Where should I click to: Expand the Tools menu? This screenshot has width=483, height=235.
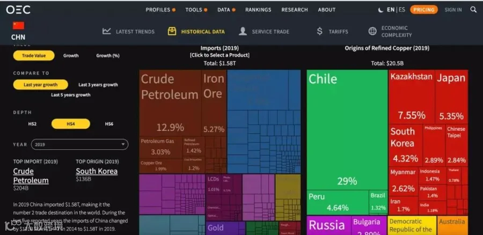coord(196,10)
